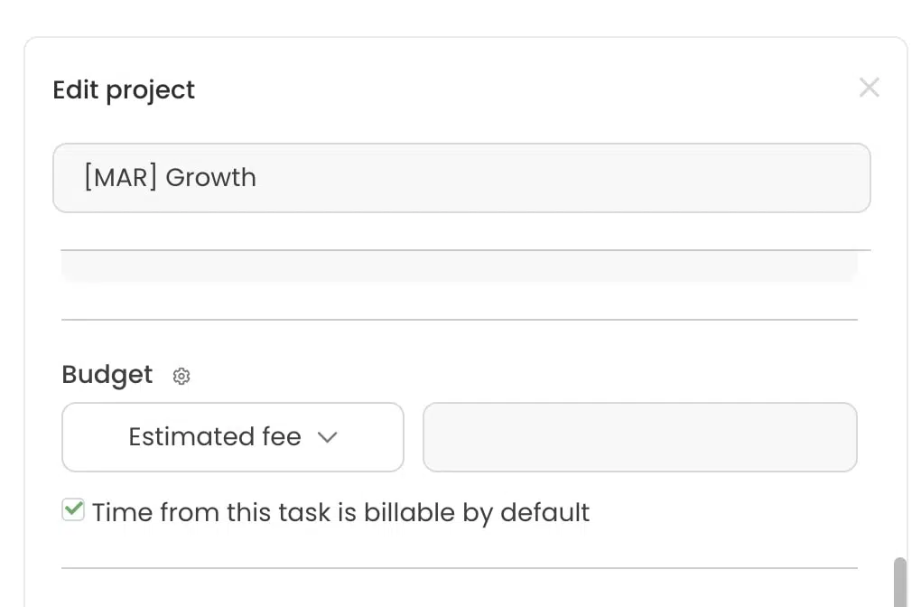This screenshot has width=921, height=607.
Task: Change budget type via Estimated fee combo box
Action: (x=232, y=436)
